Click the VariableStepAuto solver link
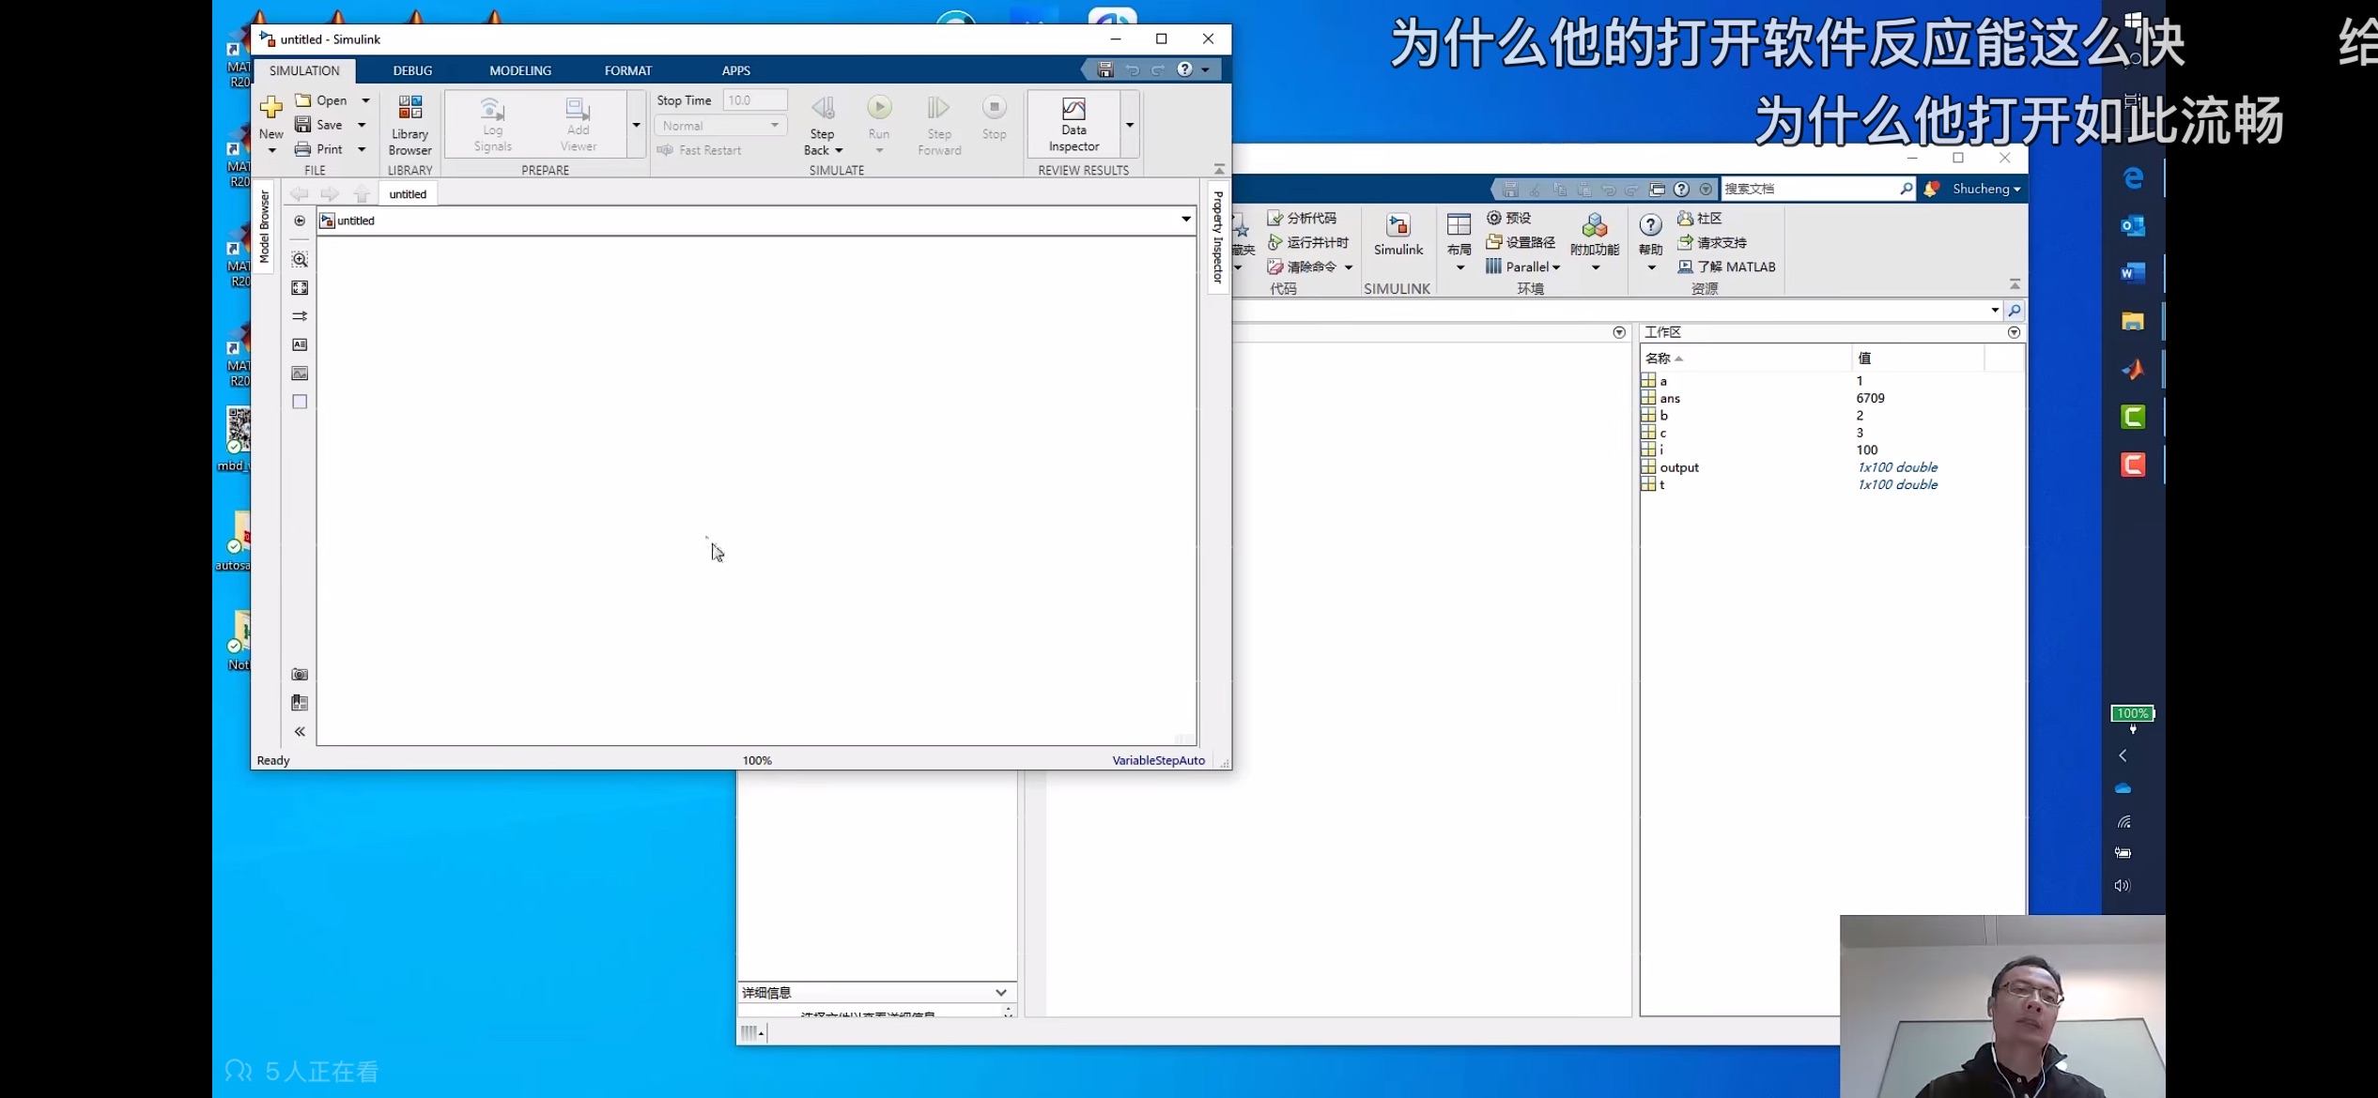The width and height of the screenshot is (2378, 1098). coord(1158,760)
